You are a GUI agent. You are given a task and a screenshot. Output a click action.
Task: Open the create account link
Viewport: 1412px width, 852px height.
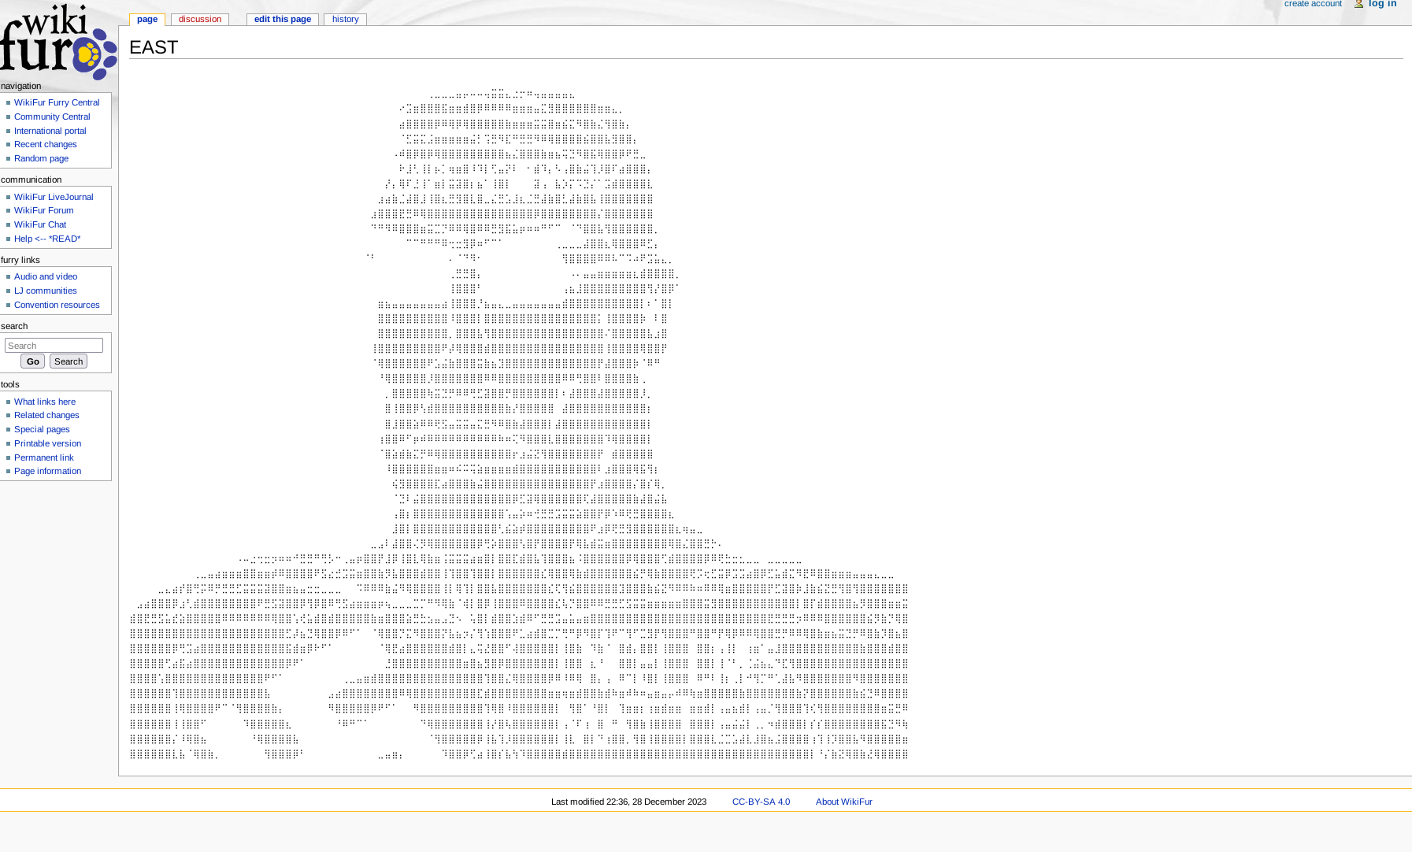1313,4
